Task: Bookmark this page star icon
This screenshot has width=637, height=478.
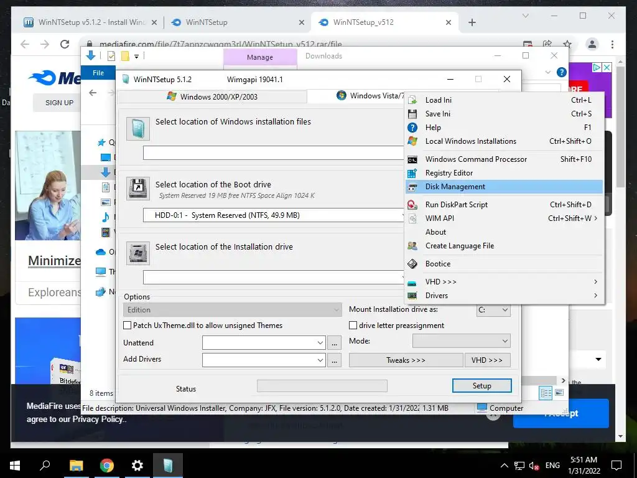Action: [567, 44]
